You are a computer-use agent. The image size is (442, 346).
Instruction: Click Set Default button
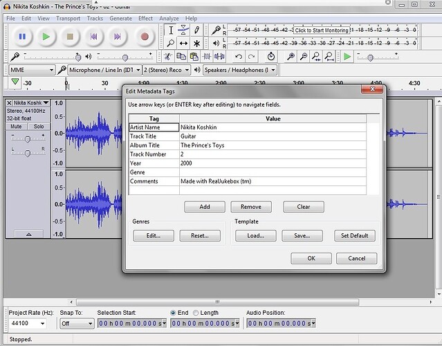coord(355,236)
